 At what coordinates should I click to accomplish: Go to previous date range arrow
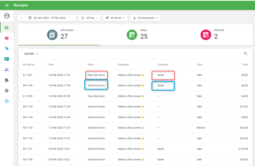(x=21, y=18)
